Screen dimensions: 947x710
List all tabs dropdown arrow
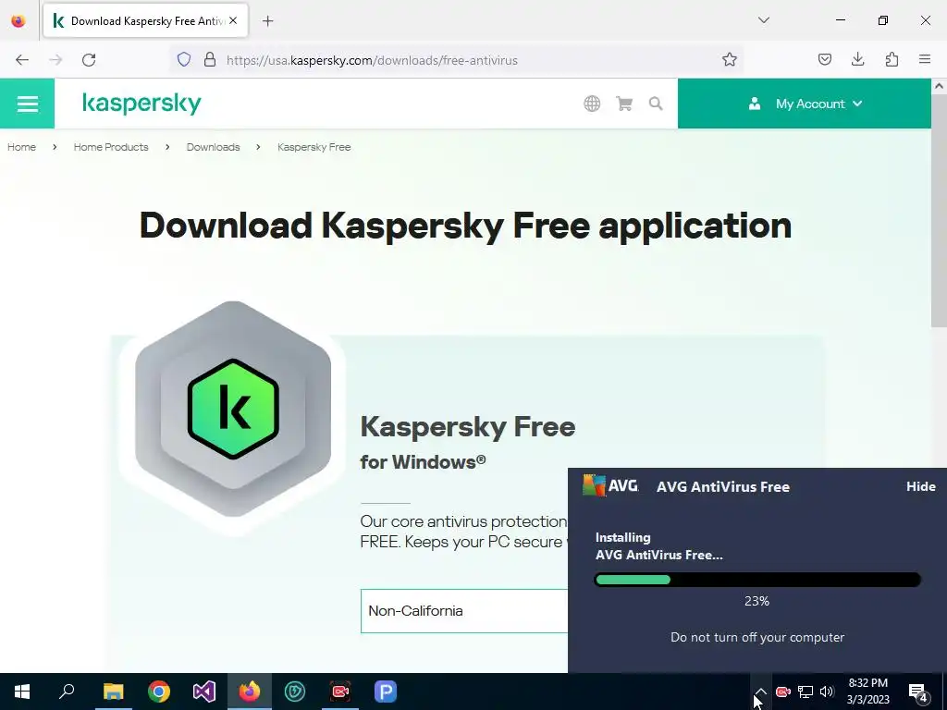[763, 20]
